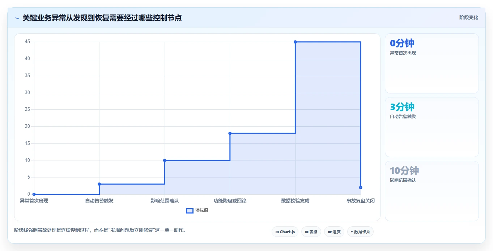Screen dimensions: 493x251
Task: Click the 事故复盘关闭 x-axis label
Action: 360,201
